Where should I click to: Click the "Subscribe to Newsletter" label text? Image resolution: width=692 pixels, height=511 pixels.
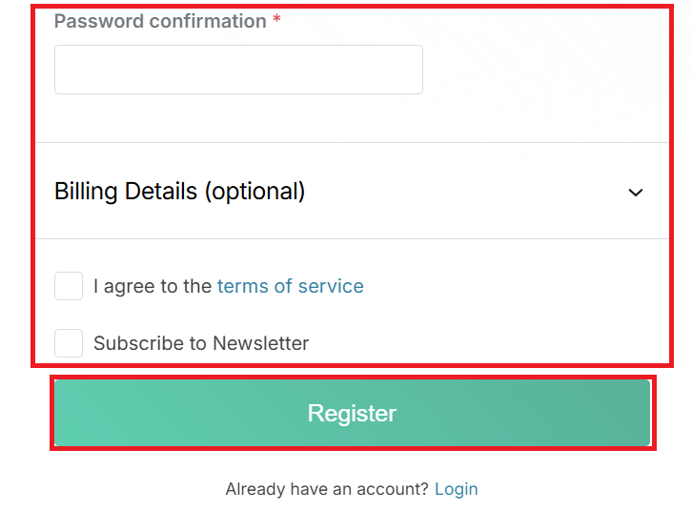(x=200, y=343)
